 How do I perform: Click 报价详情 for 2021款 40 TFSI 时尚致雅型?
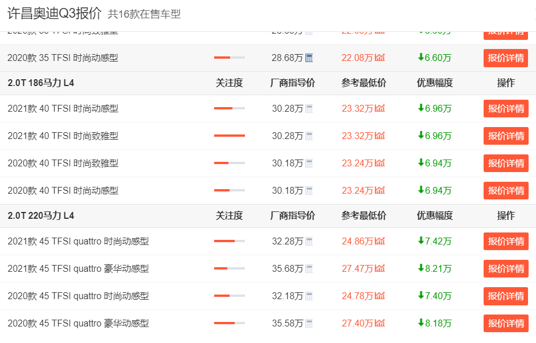506,136
